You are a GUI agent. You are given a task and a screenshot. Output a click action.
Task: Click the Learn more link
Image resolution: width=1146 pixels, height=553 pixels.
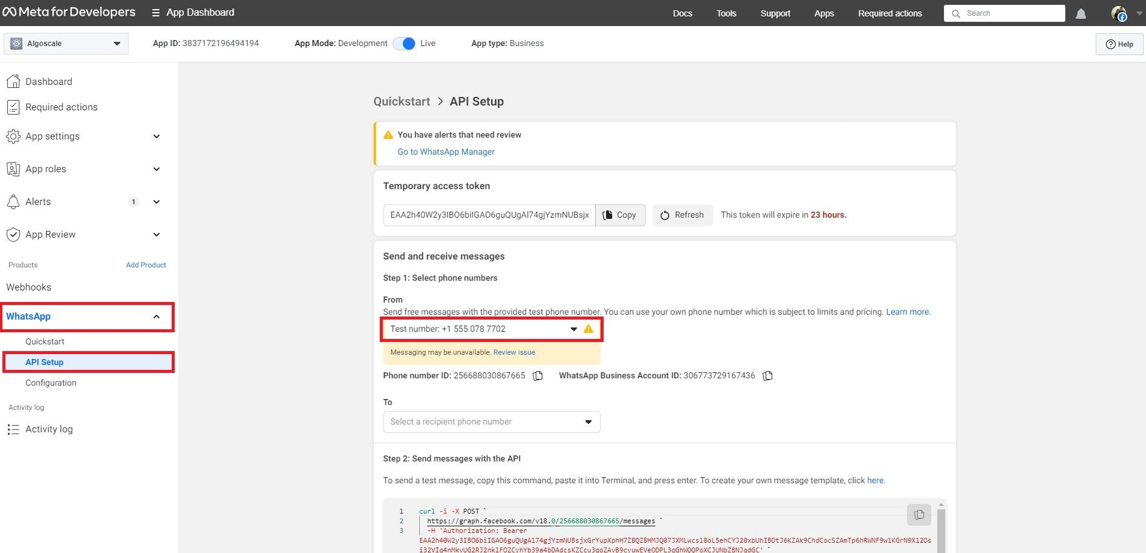point(908,312)
